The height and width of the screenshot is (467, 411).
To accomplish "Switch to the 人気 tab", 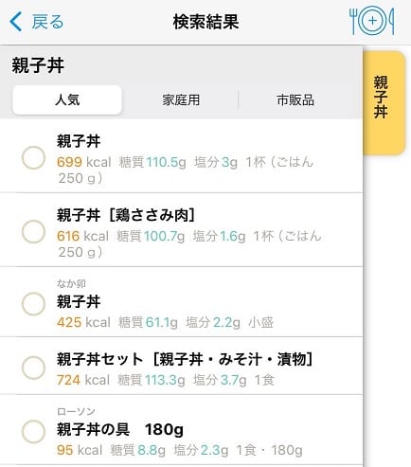I will point(67,99).
